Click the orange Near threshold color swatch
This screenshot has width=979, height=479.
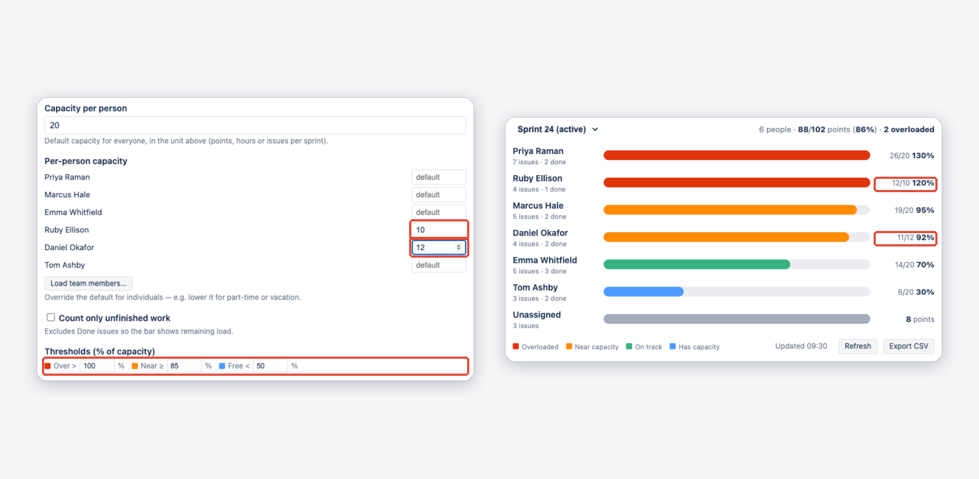tap(135, 366)
